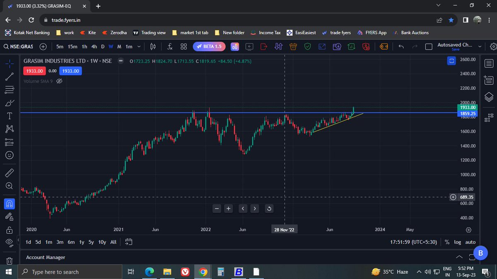Open the object tree layers icon
Viewport: 497px width, 279px height.
489,97
